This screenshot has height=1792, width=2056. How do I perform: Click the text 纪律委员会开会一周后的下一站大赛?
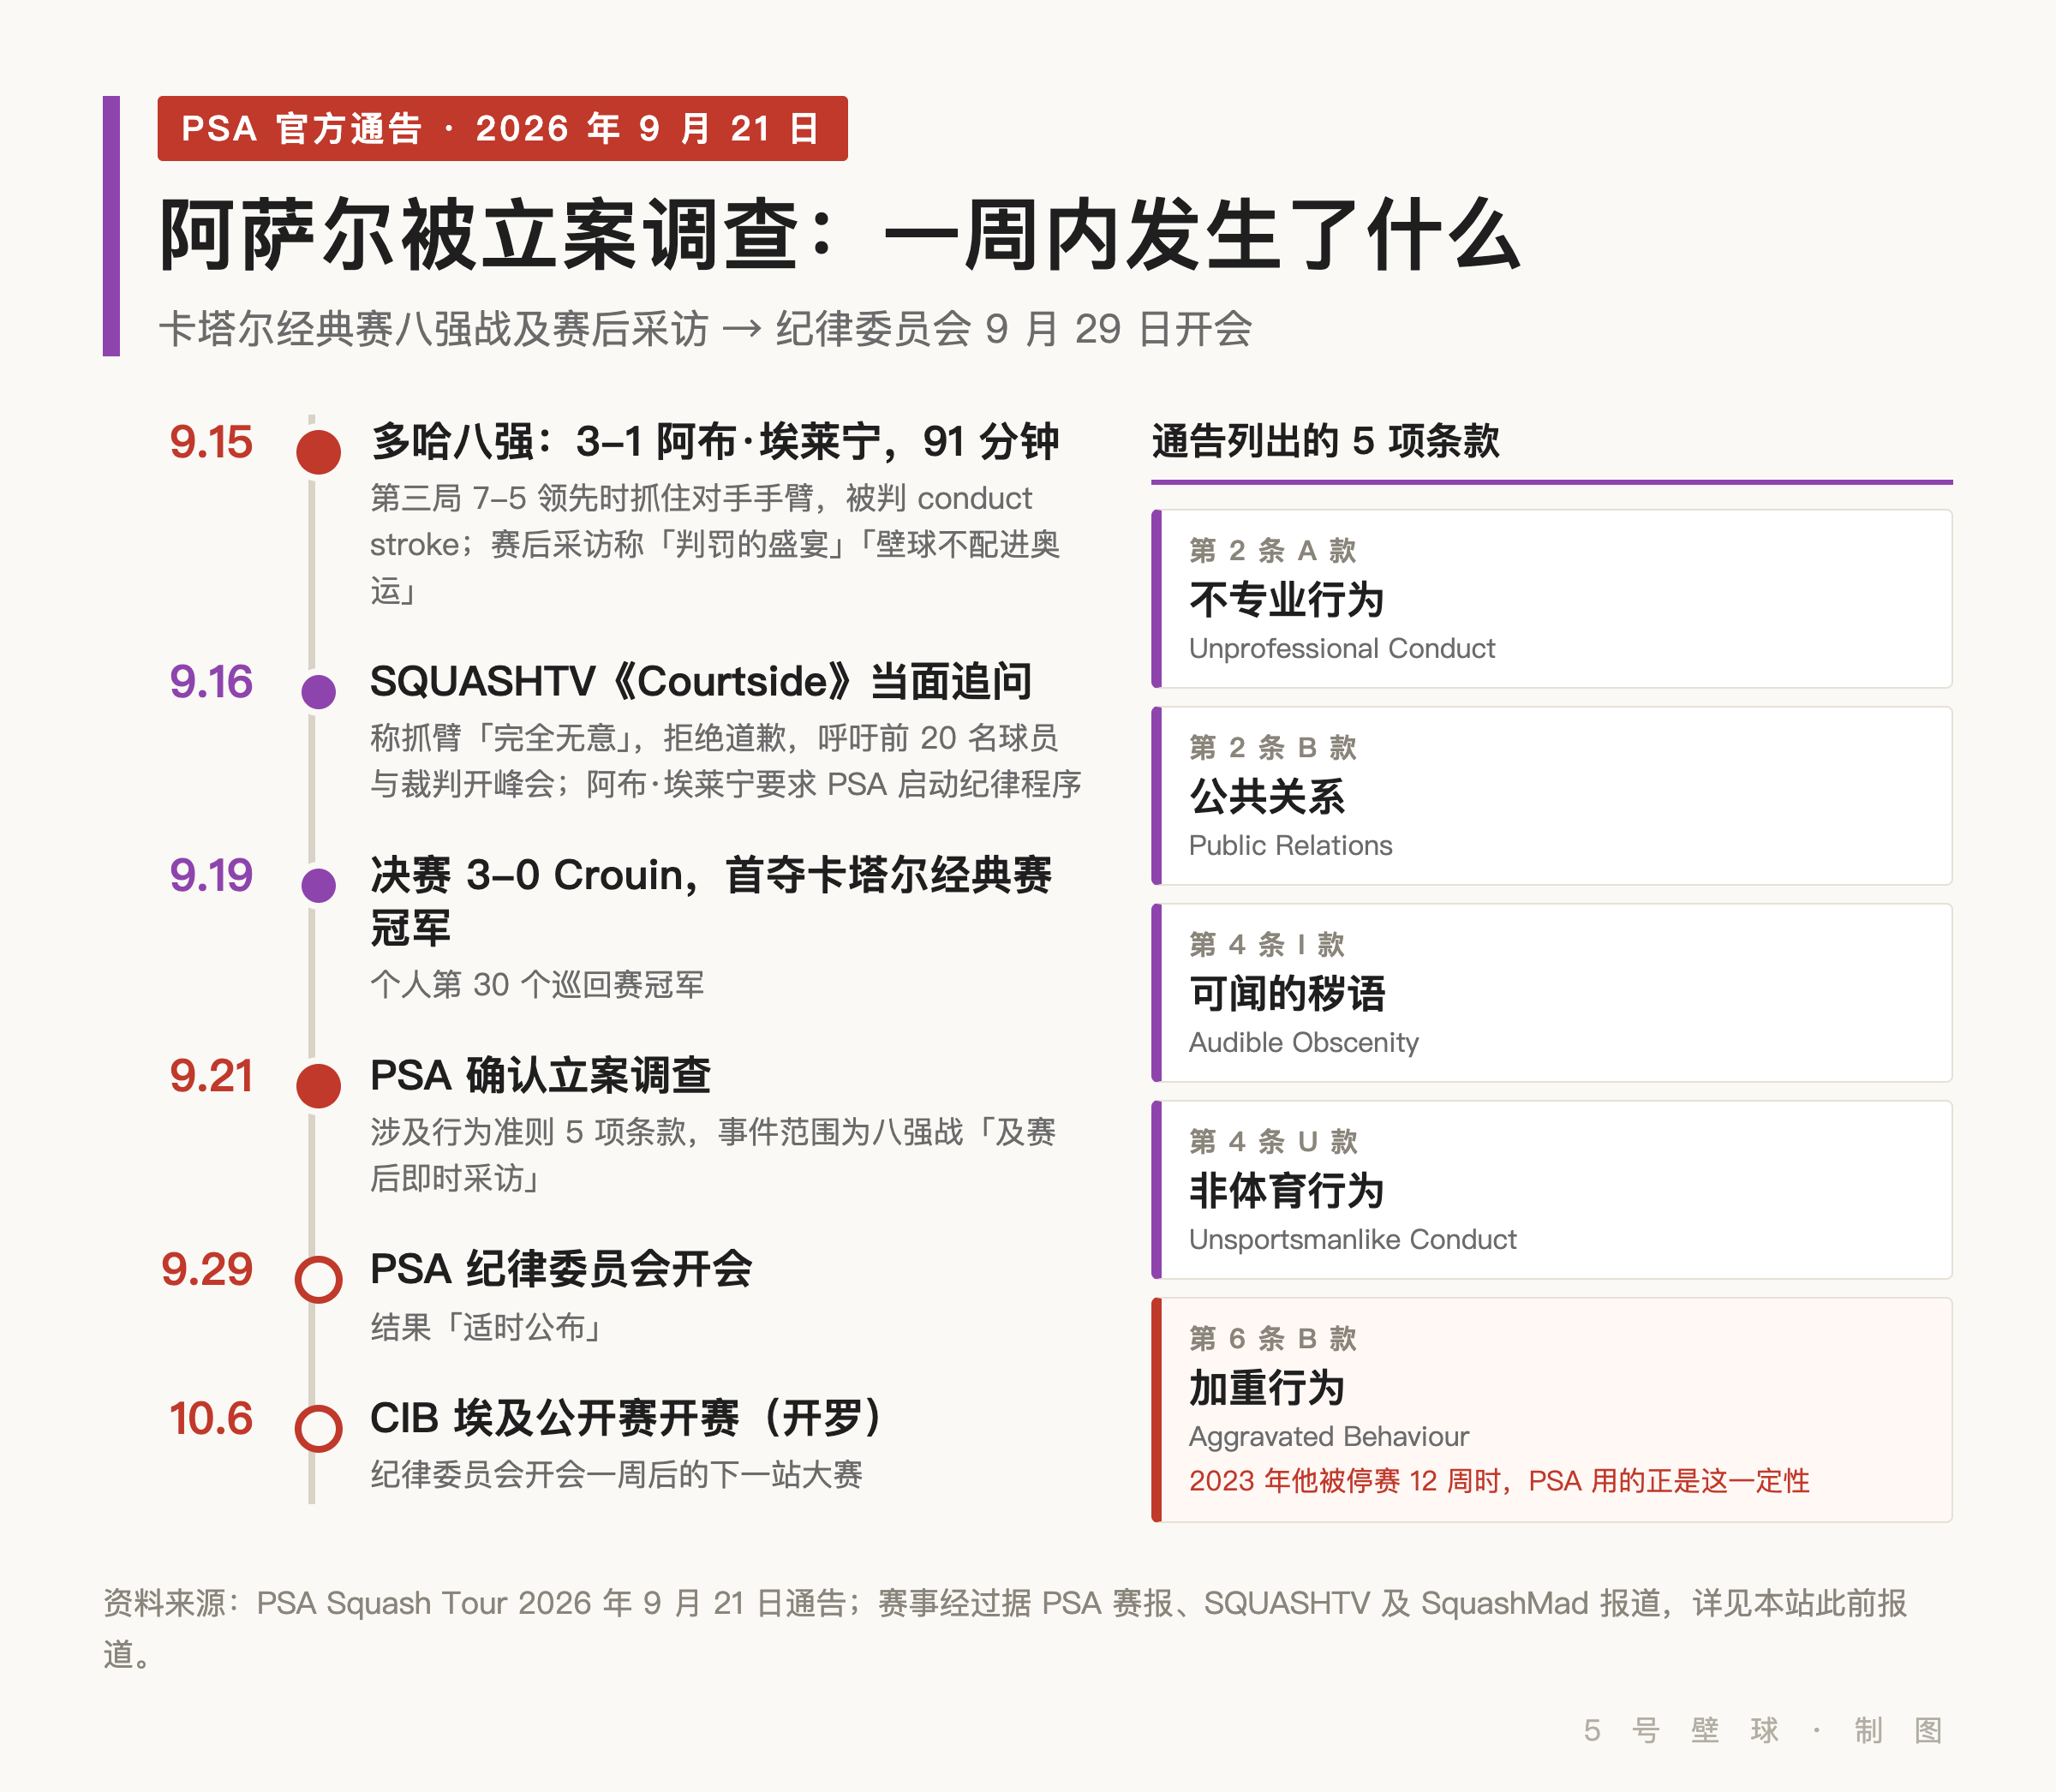(x=616, y=1474)
